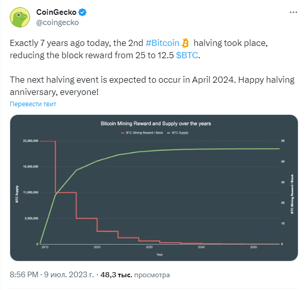Screen dimensions: 306x290
Task: Click the chart title 'Bitcoin Mining Reward and Supply'
Action: (x=155, y=124)
